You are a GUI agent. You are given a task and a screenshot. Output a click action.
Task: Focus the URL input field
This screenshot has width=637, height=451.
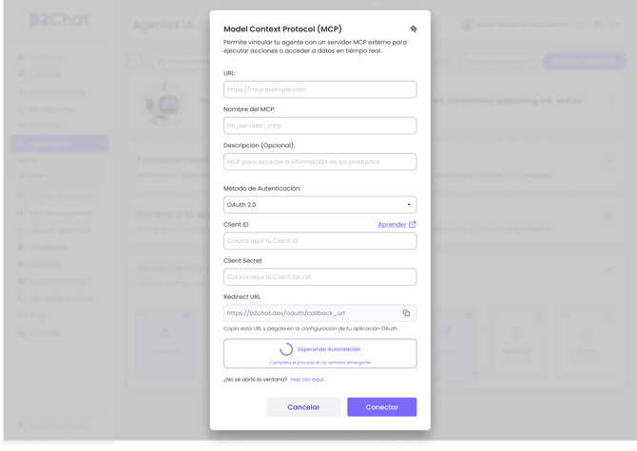[319, 89]
